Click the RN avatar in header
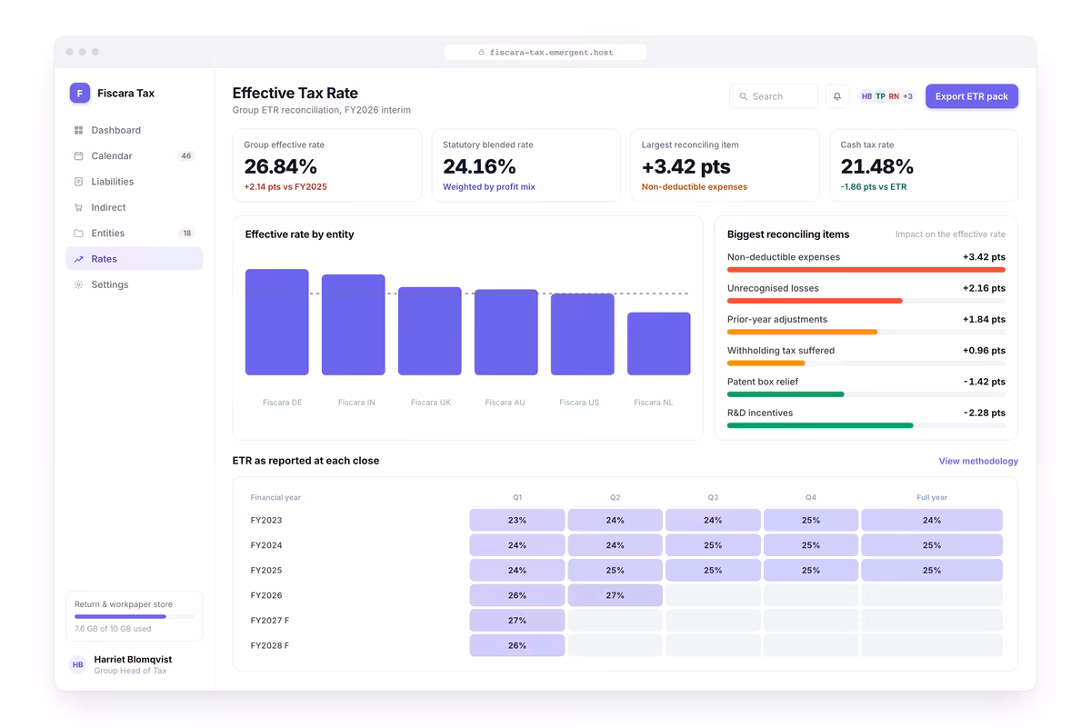1091x727 pixels. pyautogui.click(x=894, y=96)
